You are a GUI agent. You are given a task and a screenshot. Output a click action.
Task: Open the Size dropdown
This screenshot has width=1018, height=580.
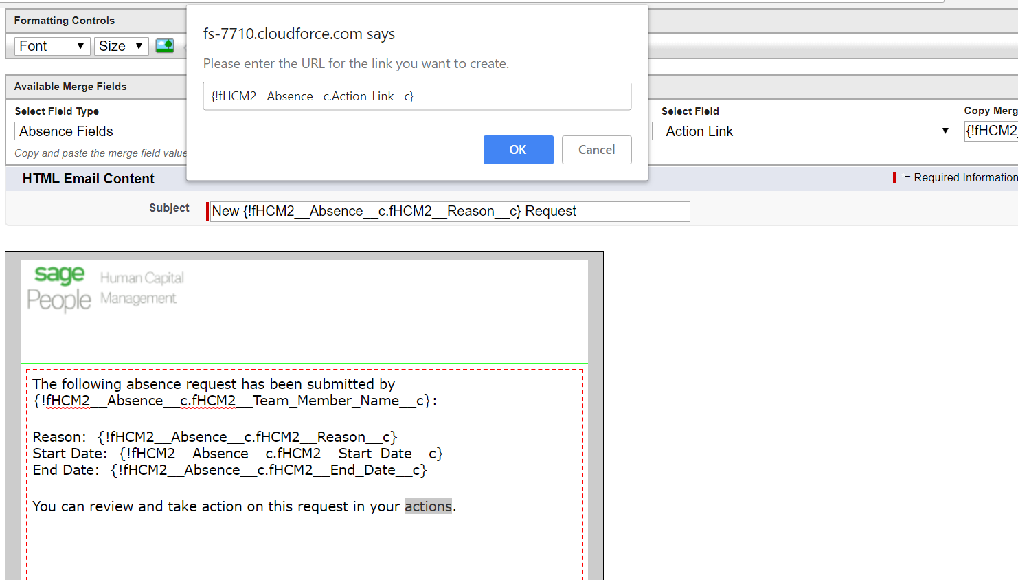coord(121,46)
